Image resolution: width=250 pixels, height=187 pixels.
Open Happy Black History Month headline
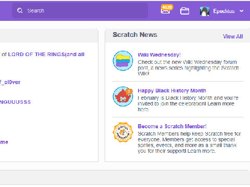coord(172,90)
